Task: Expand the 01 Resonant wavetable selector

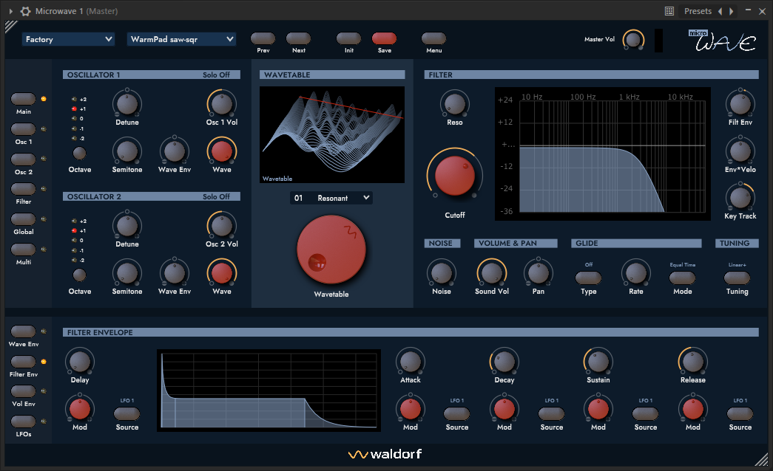Action: (331, 198)
